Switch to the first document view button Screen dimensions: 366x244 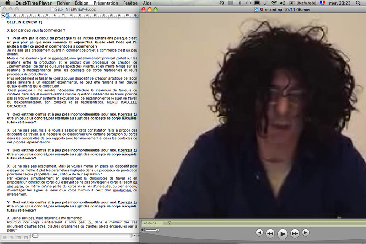coord(4,238)
